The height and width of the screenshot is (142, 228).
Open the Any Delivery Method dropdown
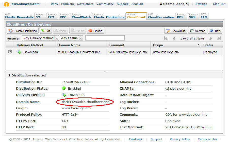[40, 38]
